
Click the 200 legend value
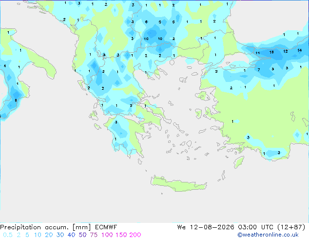(x=135, y=235)
